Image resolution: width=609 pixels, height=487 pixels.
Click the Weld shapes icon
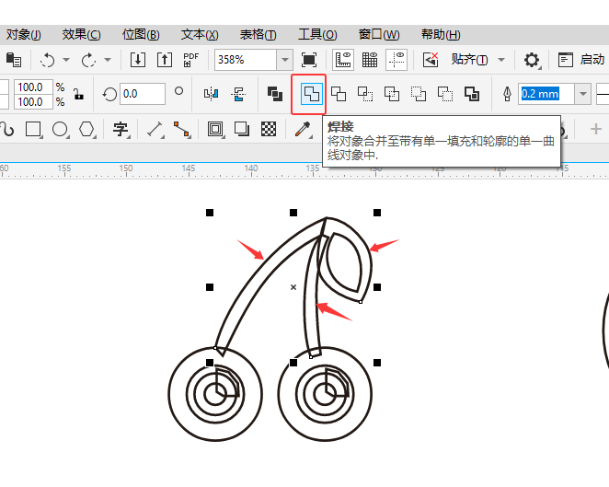pos(312,94)
